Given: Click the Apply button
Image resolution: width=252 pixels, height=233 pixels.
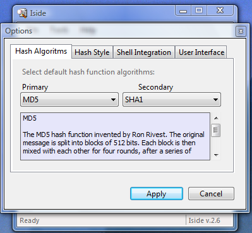Looking at the screenshot, I should point(157,193).
